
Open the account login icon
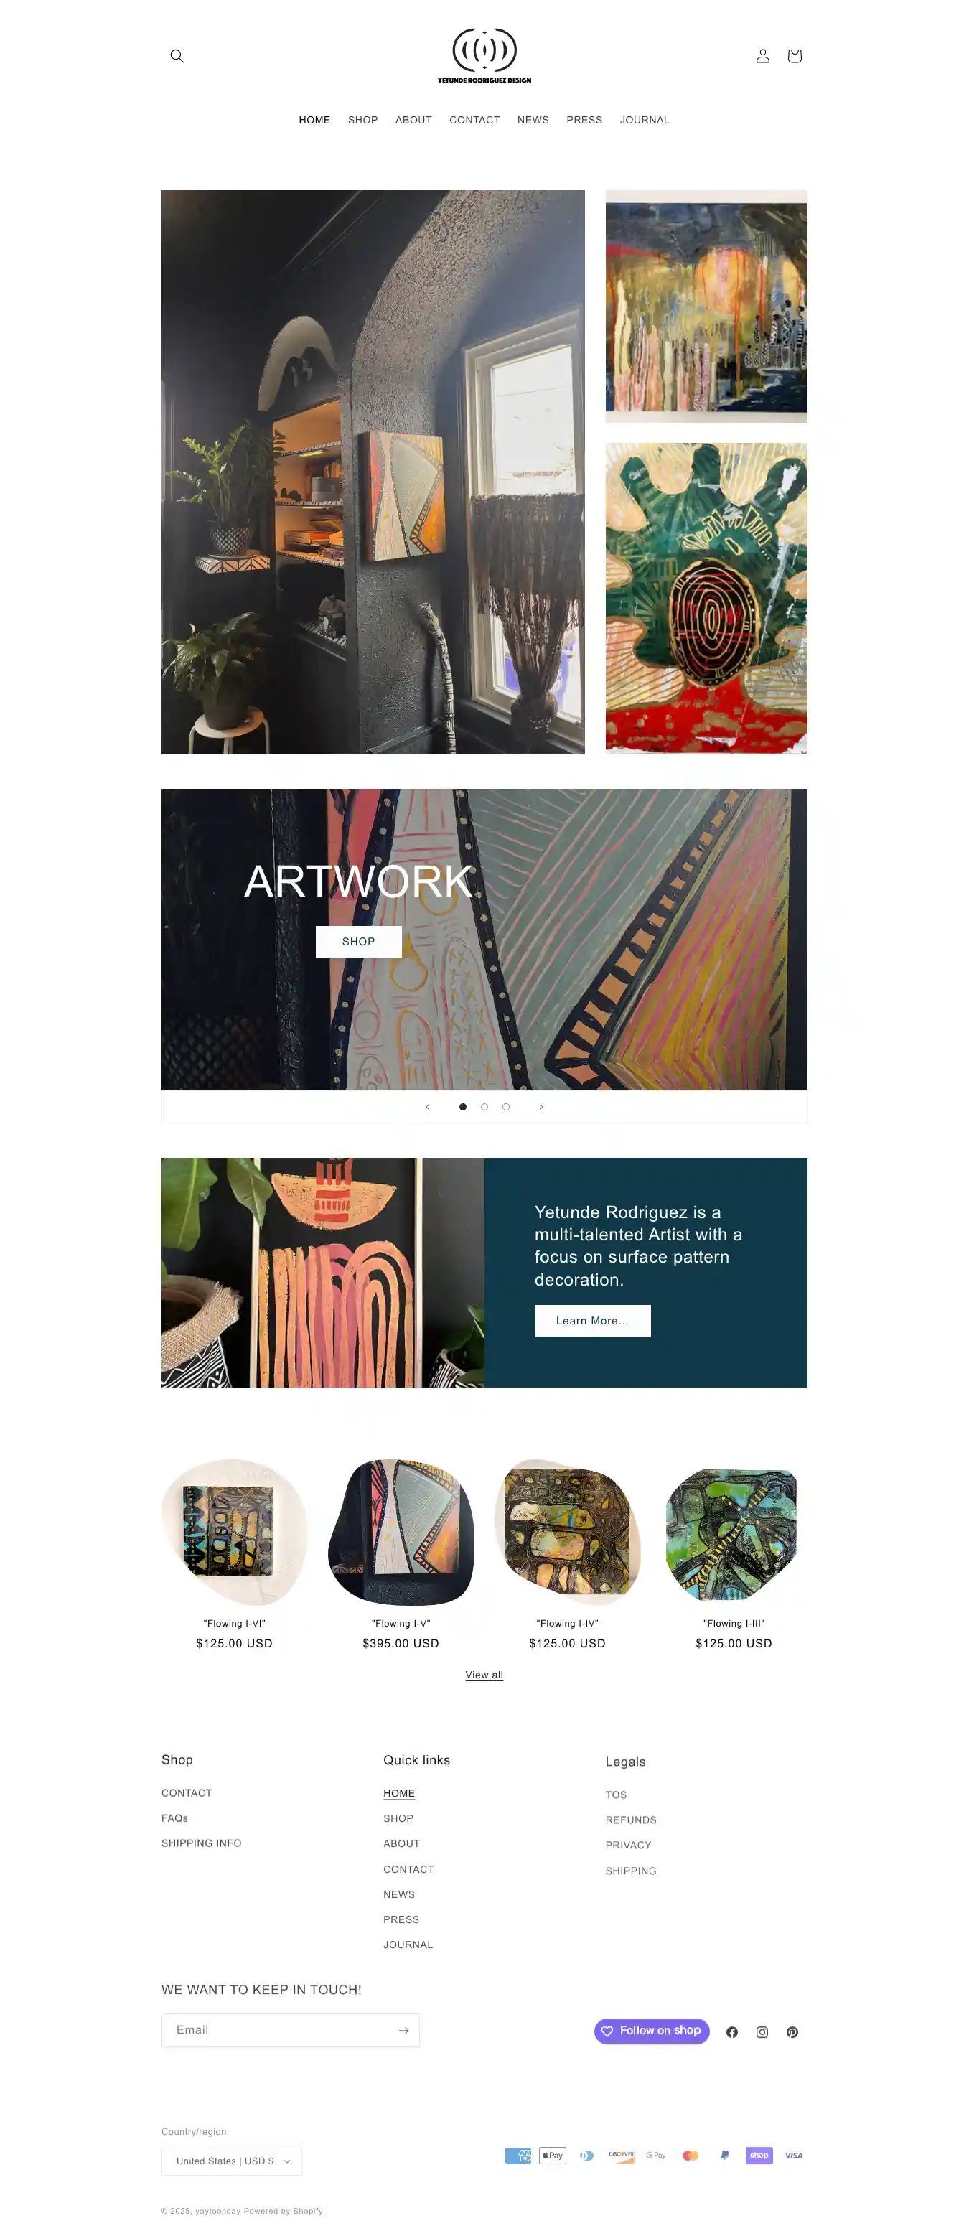coord(762,55)
